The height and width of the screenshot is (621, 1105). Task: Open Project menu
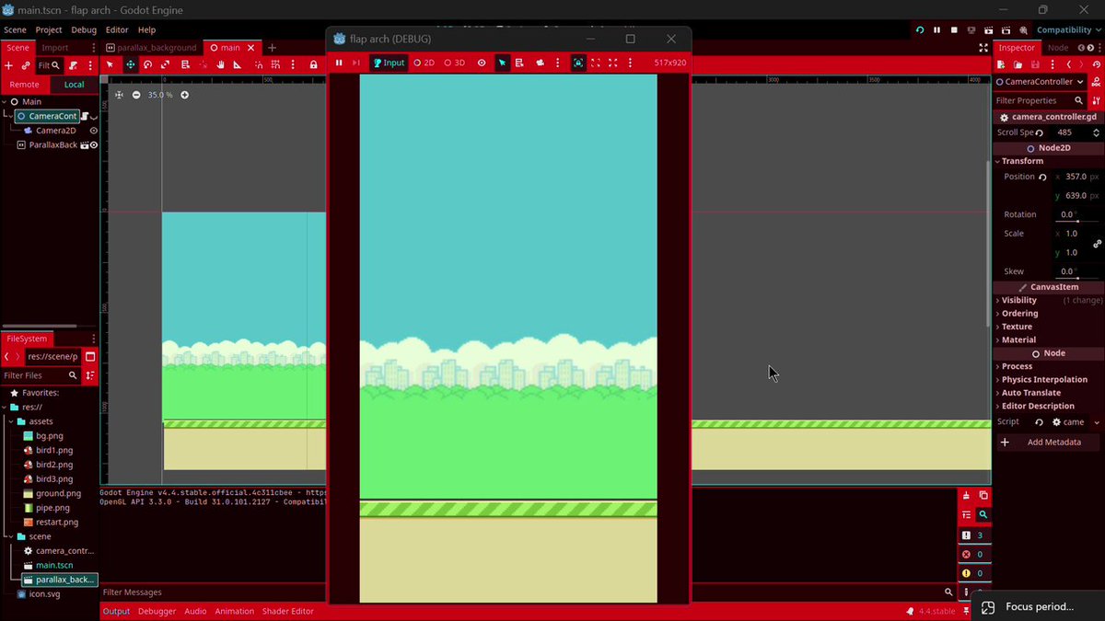pos(49,29)
